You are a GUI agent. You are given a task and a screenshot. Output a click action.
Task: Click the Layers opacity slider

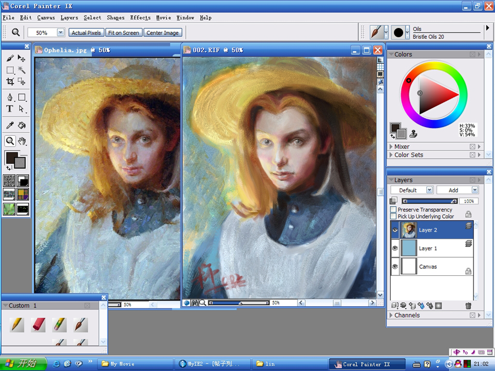pos(430,201)
